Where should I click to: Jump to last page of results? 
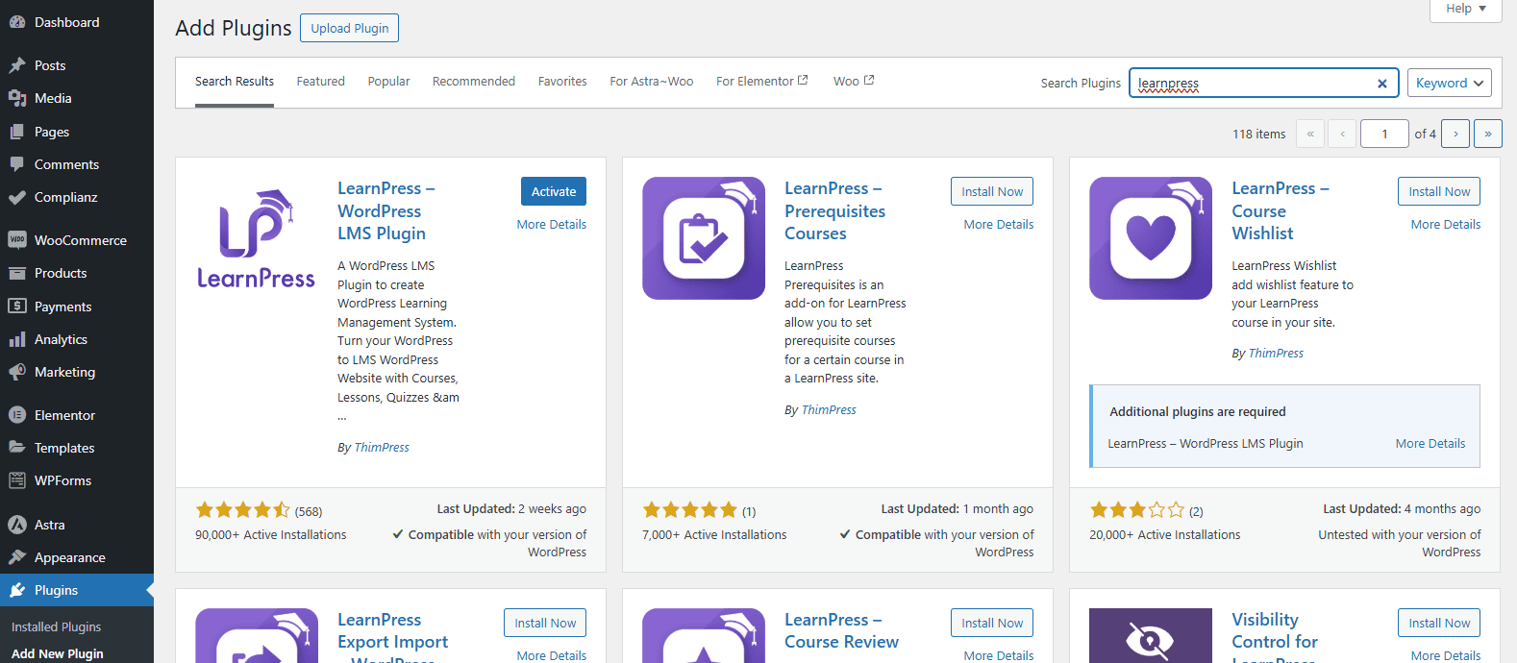(1488, 134)
